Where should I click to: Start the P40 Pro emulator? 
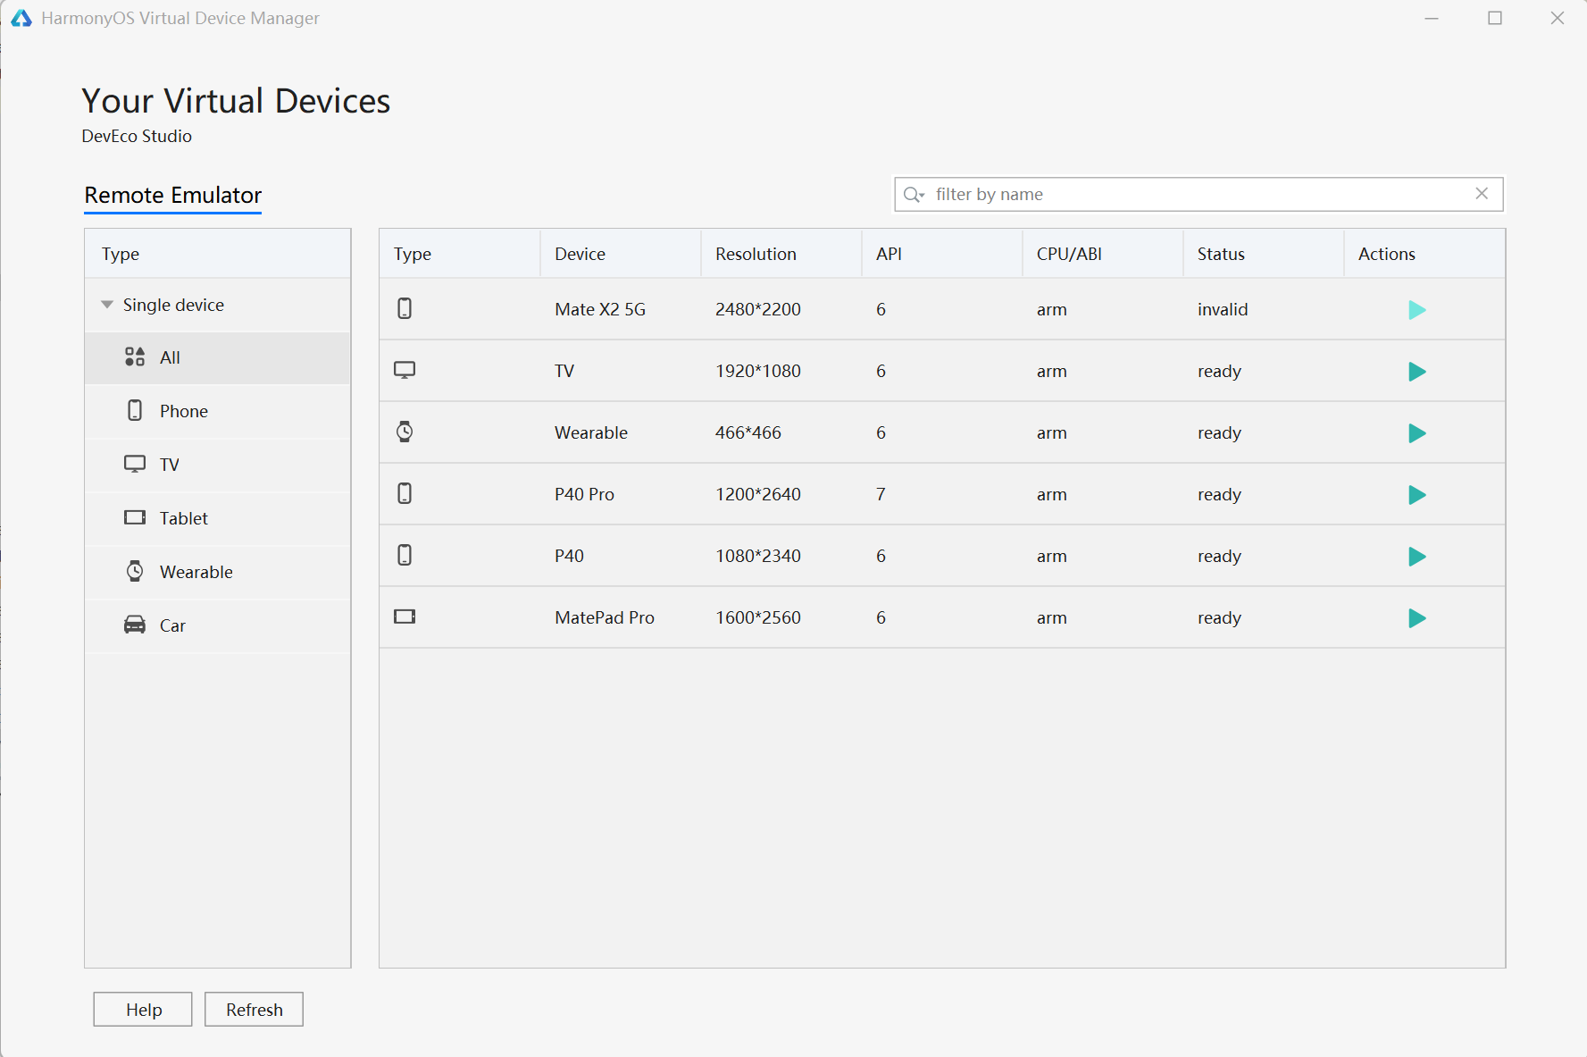pos(1416,495)
